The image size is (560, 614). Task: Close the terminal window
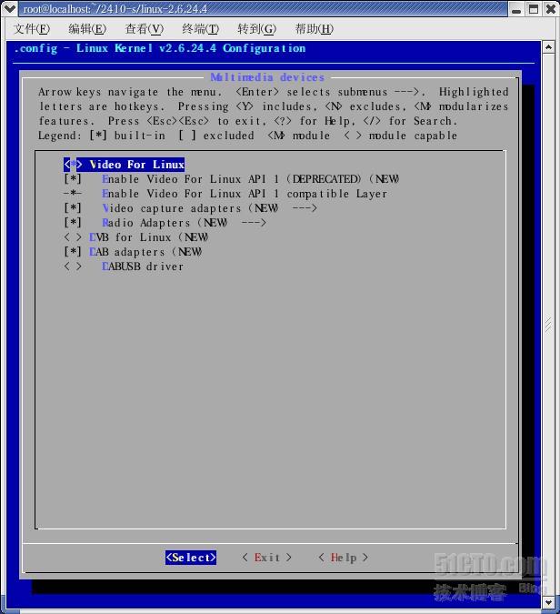550,9
